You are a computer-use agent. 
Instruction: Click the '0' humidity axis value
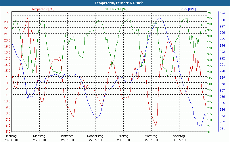click(x=209, y=132)
